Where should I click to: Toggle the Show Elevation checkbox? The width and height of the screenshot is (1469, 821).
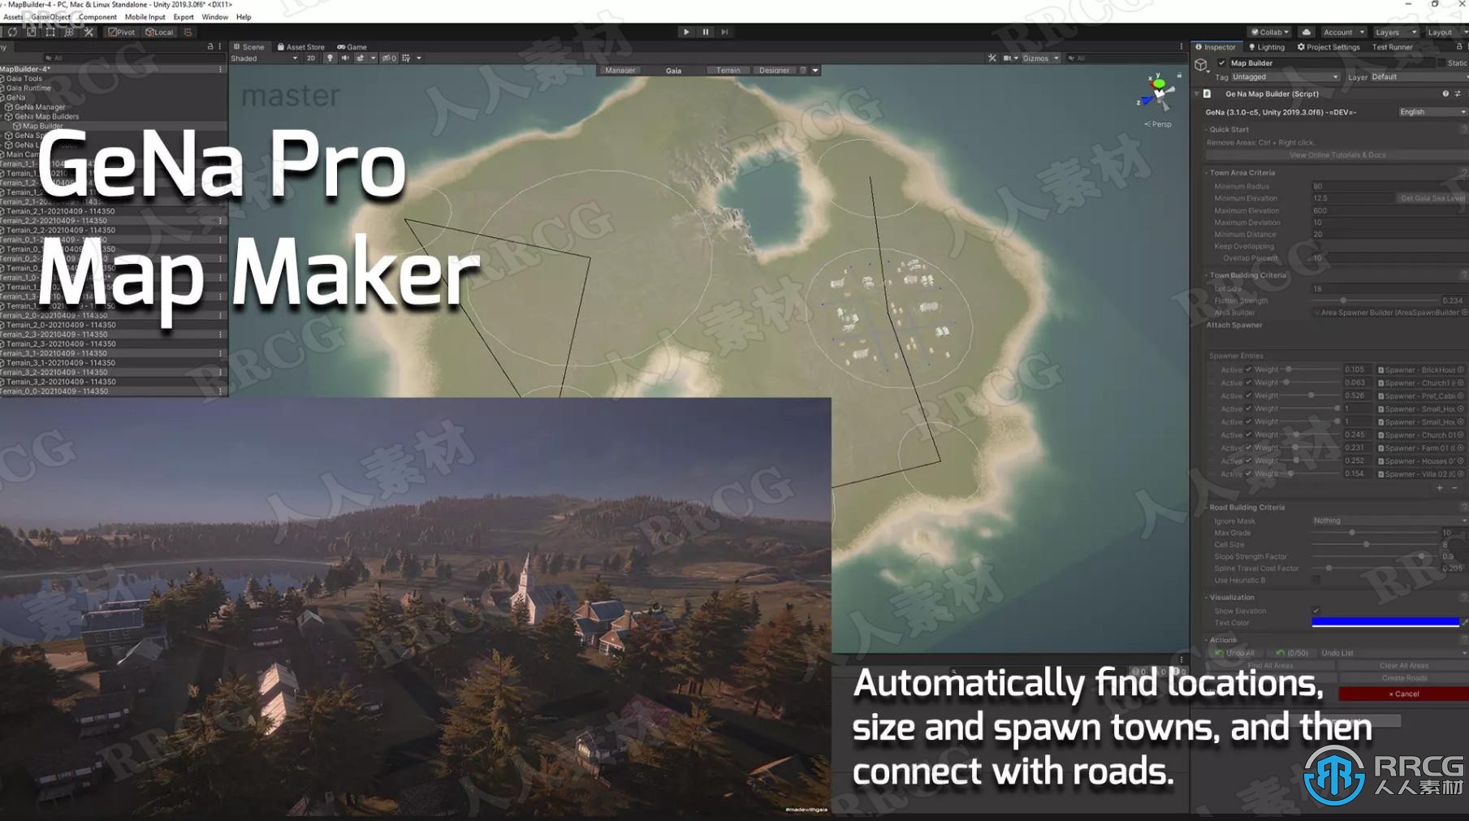tap(1316, 611)
